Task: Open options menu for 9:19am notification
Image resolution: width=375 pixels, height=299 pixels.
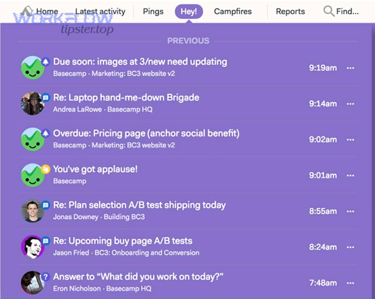Action: [350, 68]
